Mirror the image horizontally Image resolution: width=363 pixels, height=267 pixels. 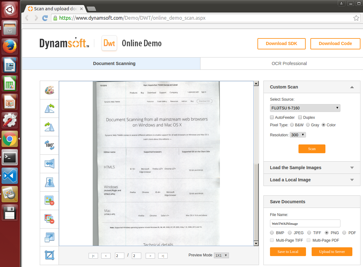click(49, 164)
